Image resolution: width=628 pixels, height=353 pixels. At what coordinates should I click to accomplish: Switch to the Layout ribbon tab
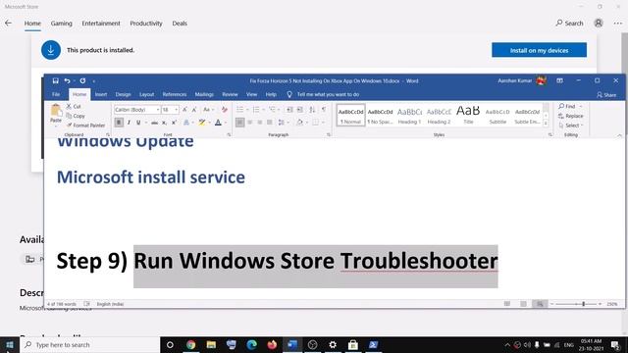click(x=146, y=94)
